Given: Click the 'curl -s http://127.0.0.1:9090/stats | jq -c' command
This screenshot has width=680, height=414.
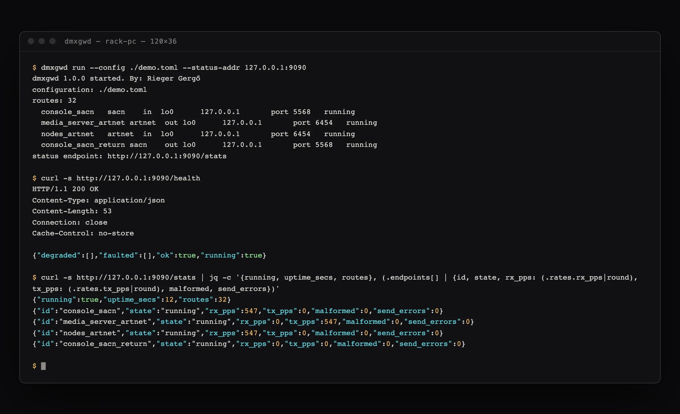Looking at the screenshot, I should (335, 278).
